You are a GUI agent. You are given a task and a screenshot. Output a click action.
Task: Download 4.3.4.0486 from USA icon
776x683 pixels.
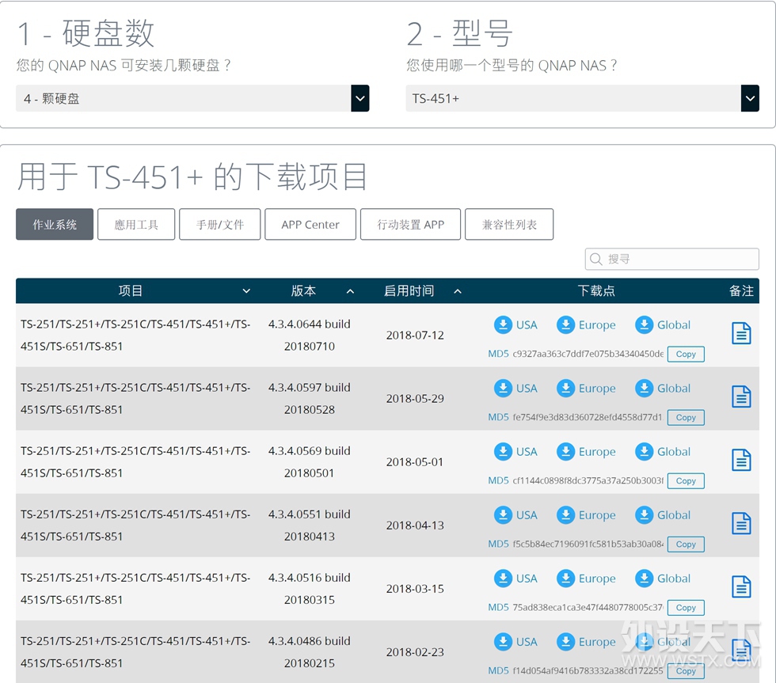coord(503,642)
